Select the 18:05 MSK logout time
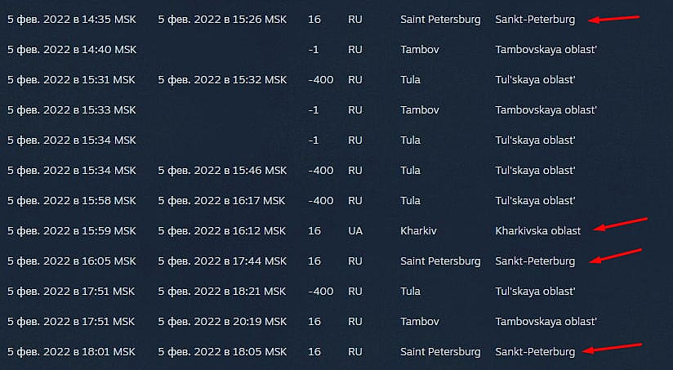 tap(222, 352)
